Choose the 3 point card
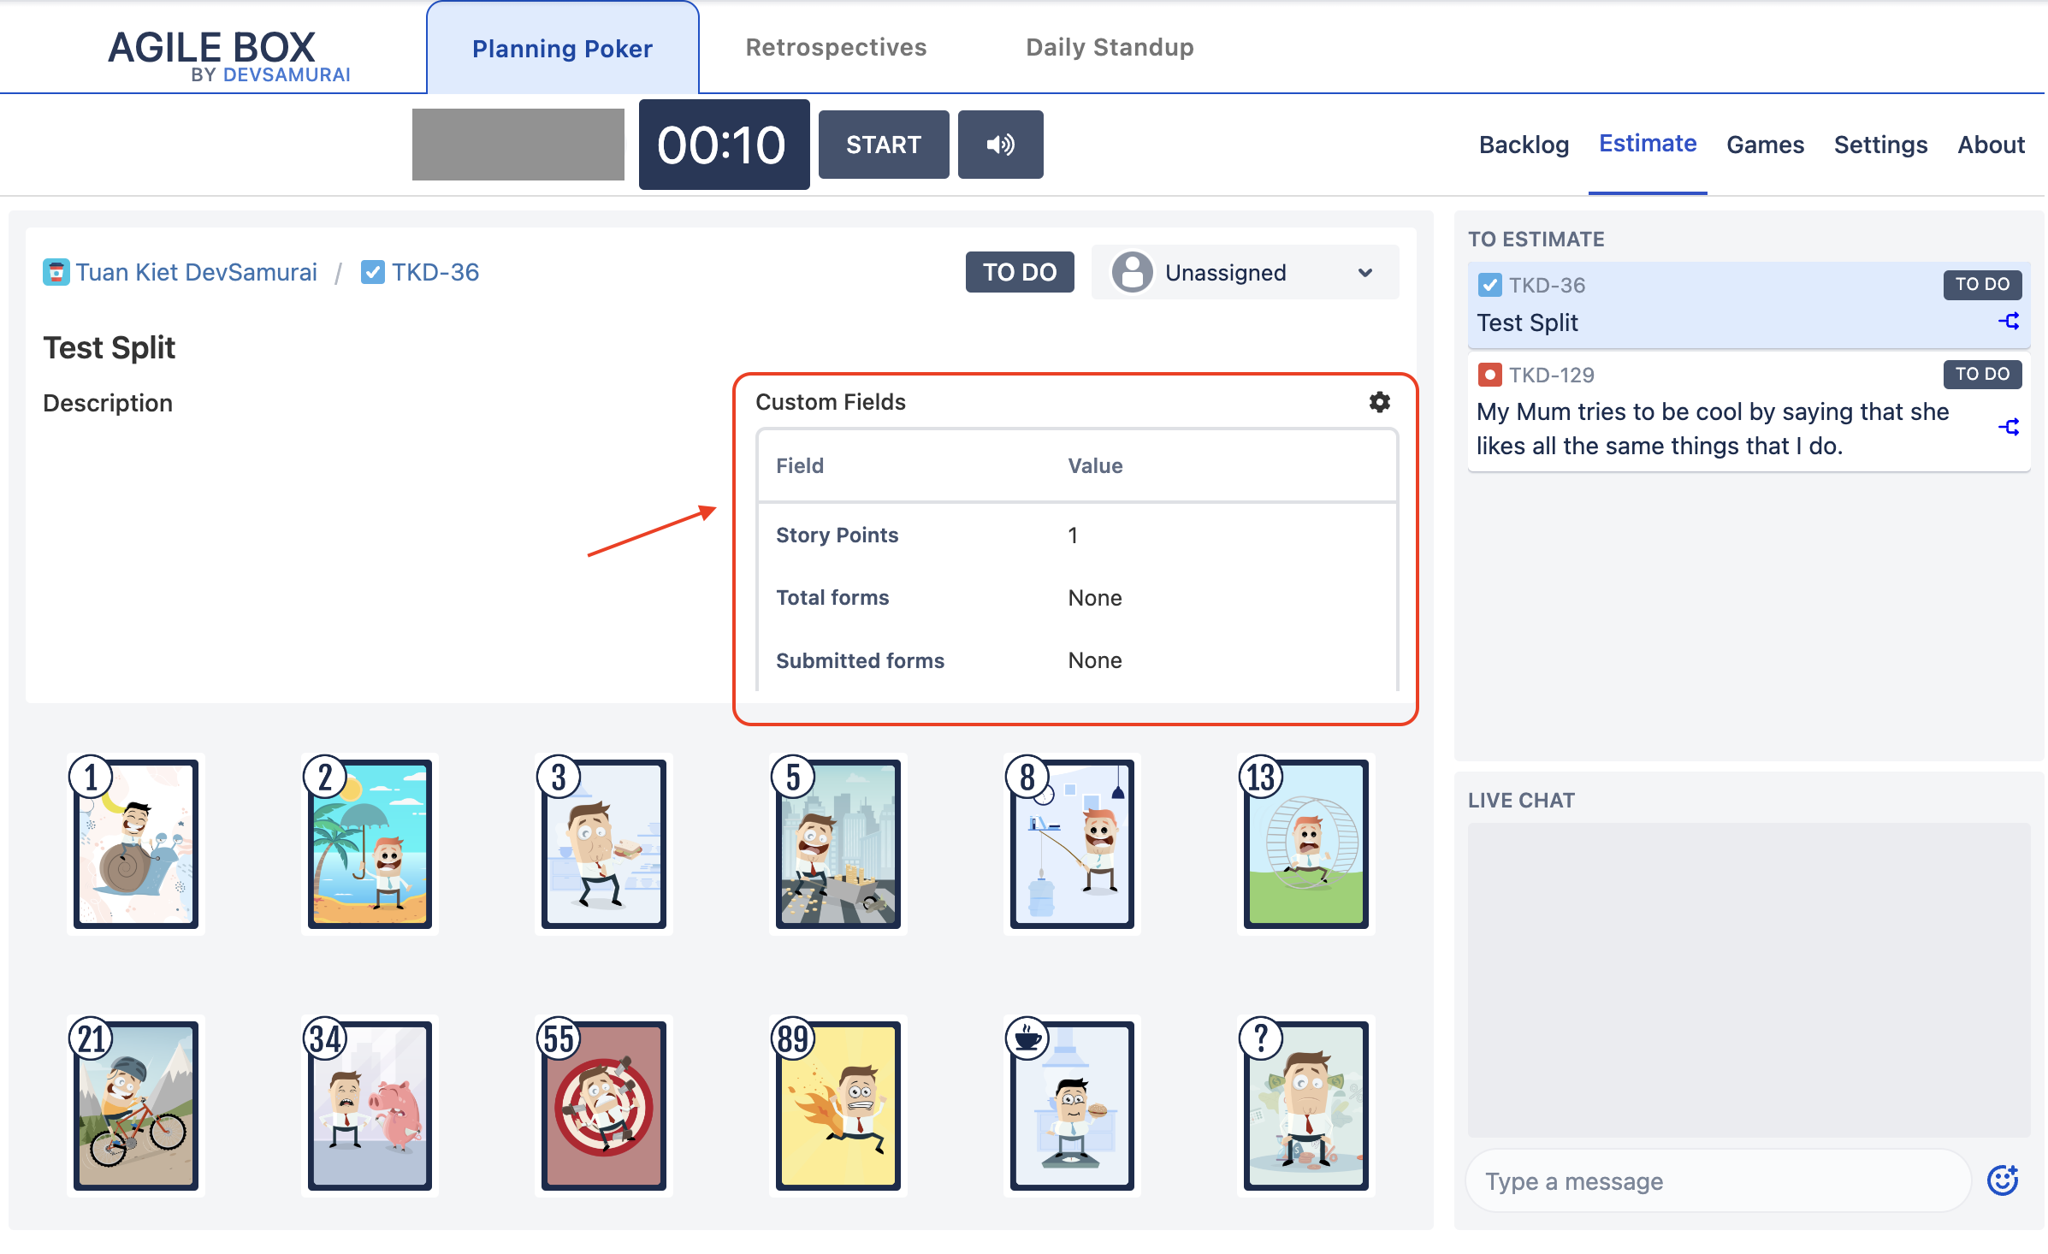 pos(602,843)
